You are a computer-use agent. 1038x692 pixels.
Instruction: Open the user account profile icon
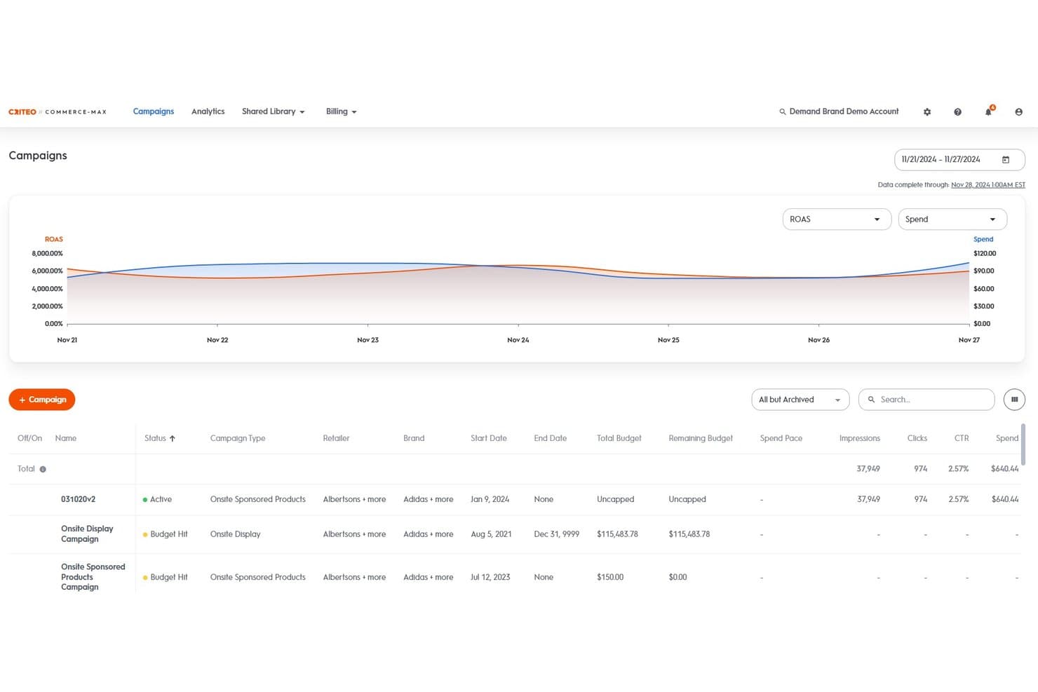1018,112
